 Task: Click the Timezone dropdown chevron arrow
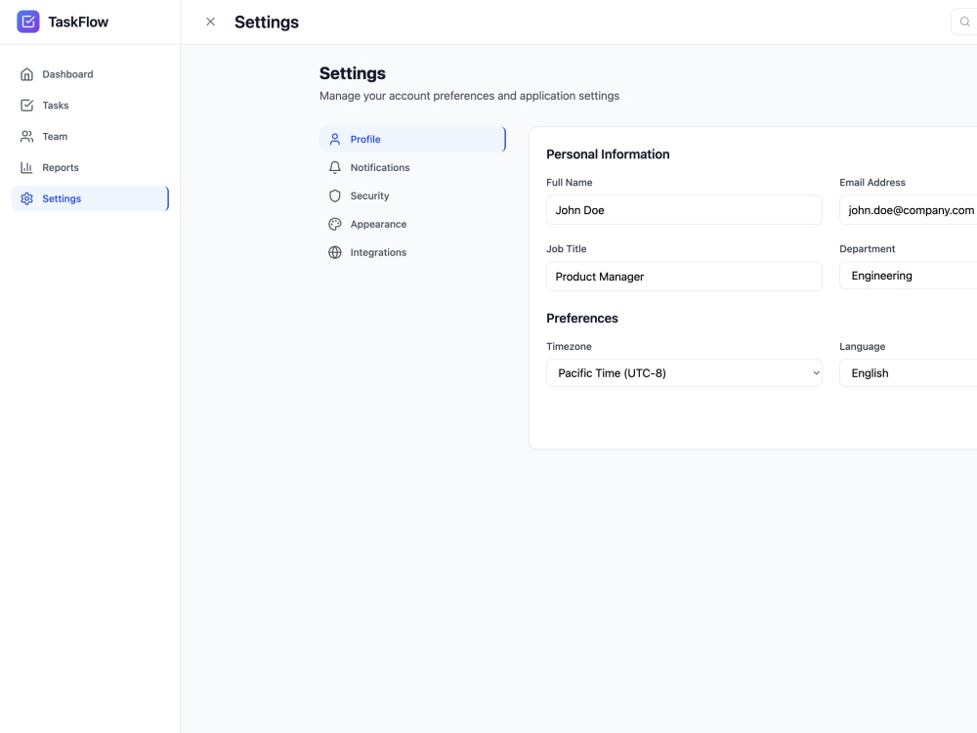816,372
